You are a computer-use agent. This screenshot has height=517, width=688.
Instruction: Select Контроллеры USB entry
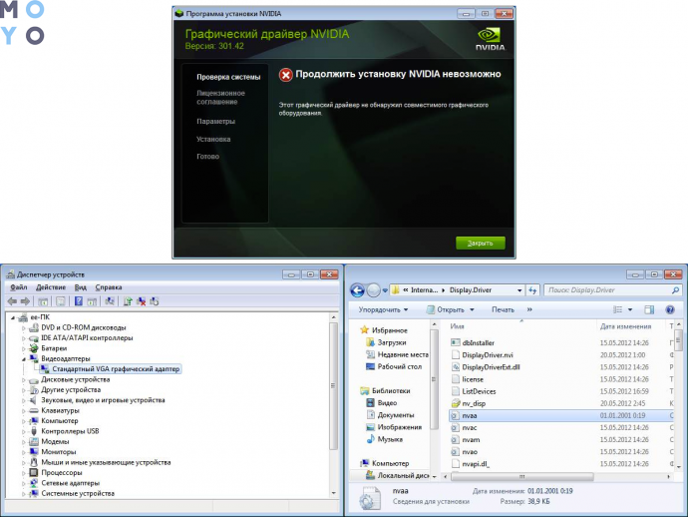pyautogui.click(x=70, y=431)
